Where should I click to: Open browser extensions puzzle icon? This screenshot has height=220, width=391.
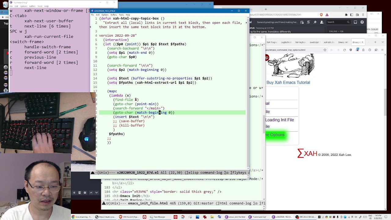347,15
